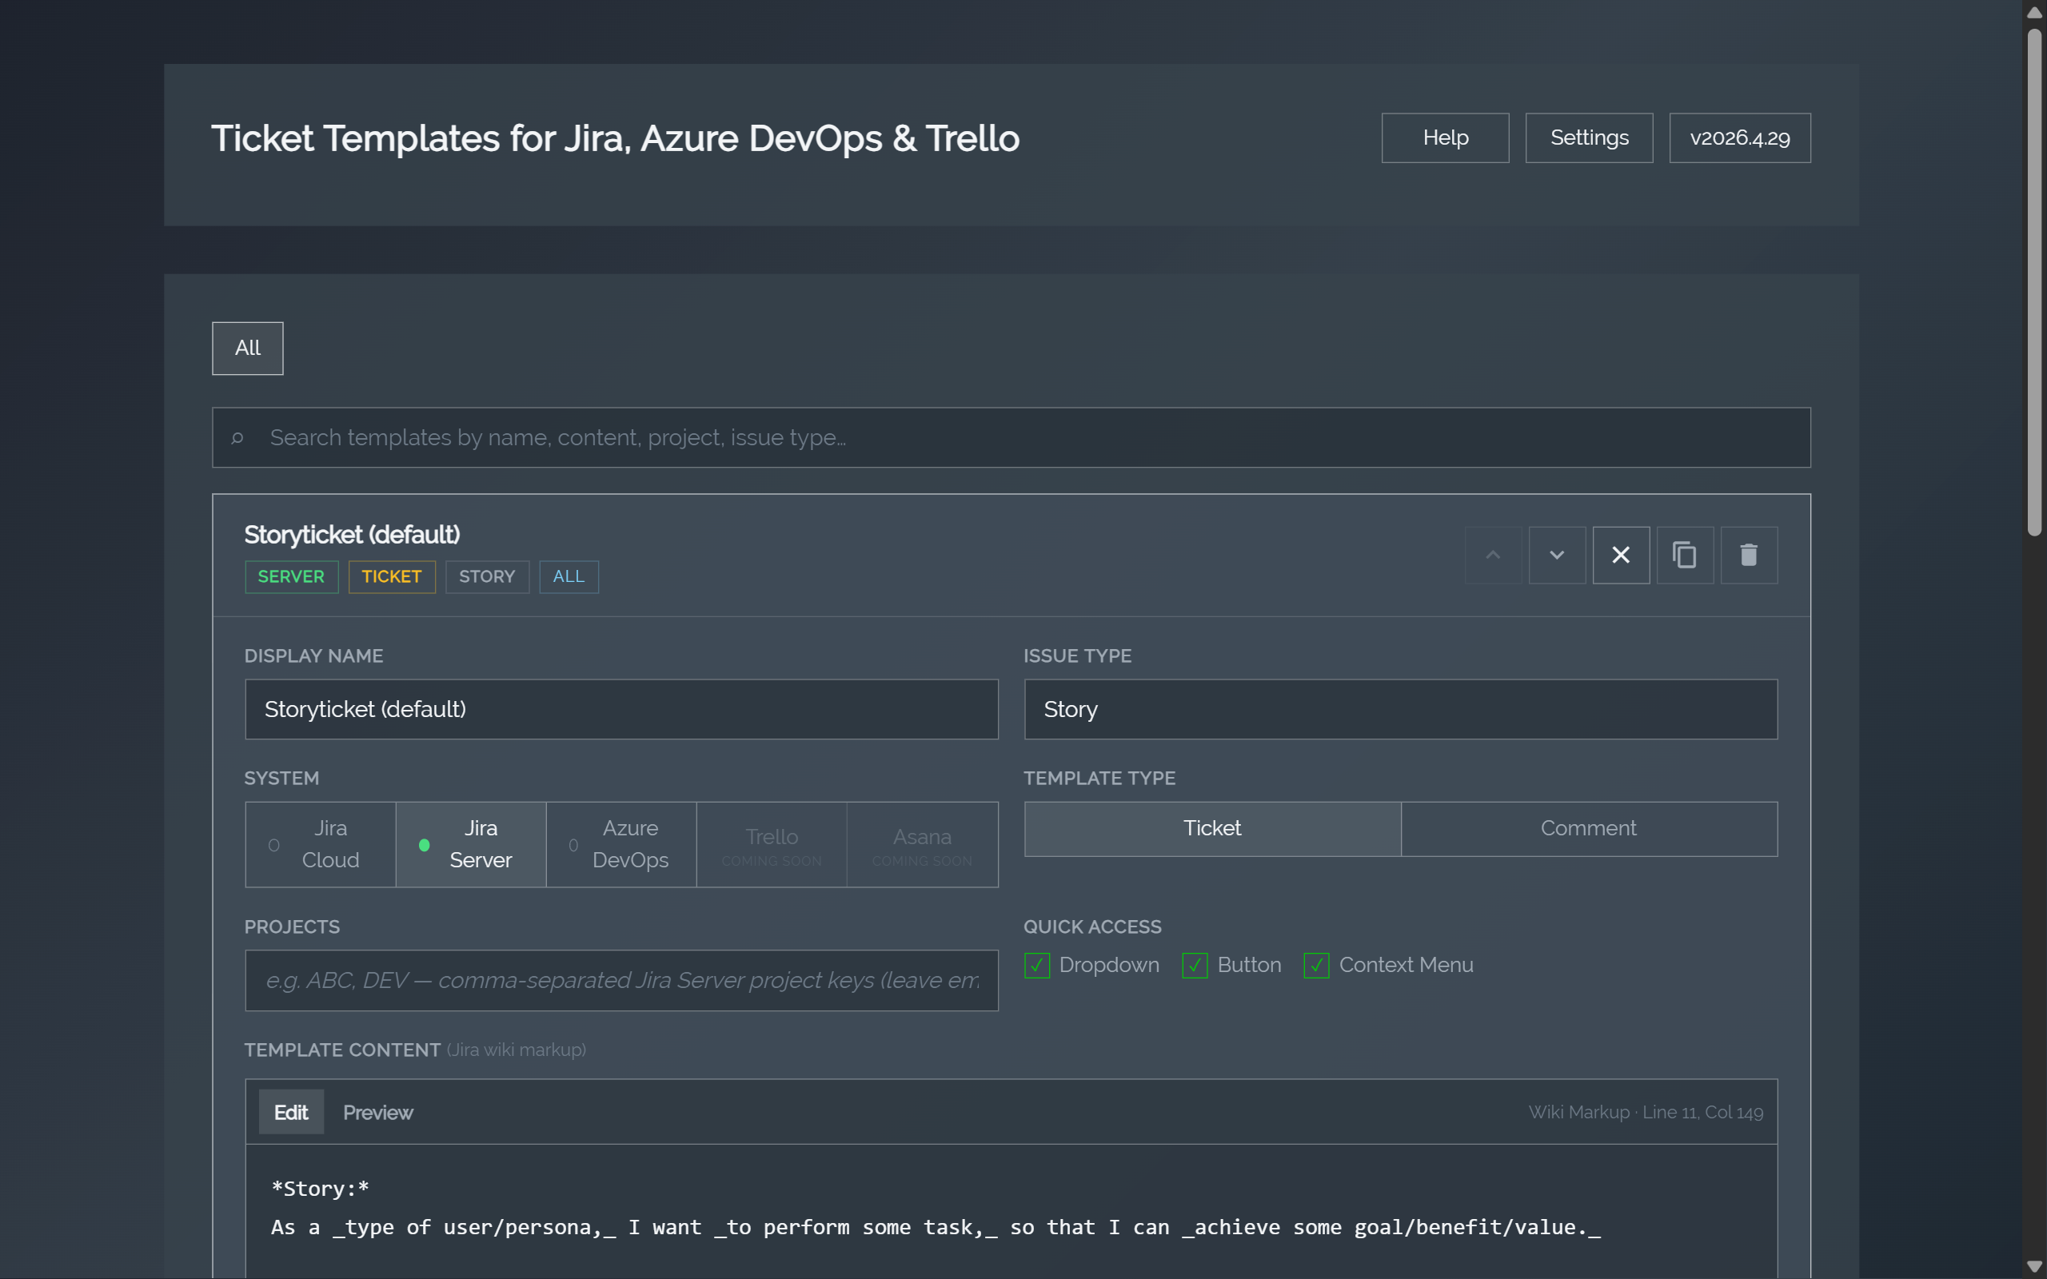
Task: Click the v2026.4.29 version button
Action: tap(1739, 137)
